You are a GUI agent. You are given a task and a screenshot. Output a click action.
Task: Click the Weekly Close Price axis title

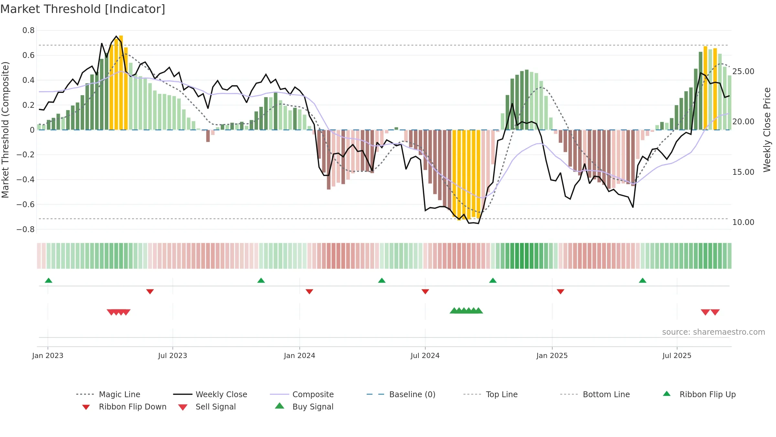point(767,129)
